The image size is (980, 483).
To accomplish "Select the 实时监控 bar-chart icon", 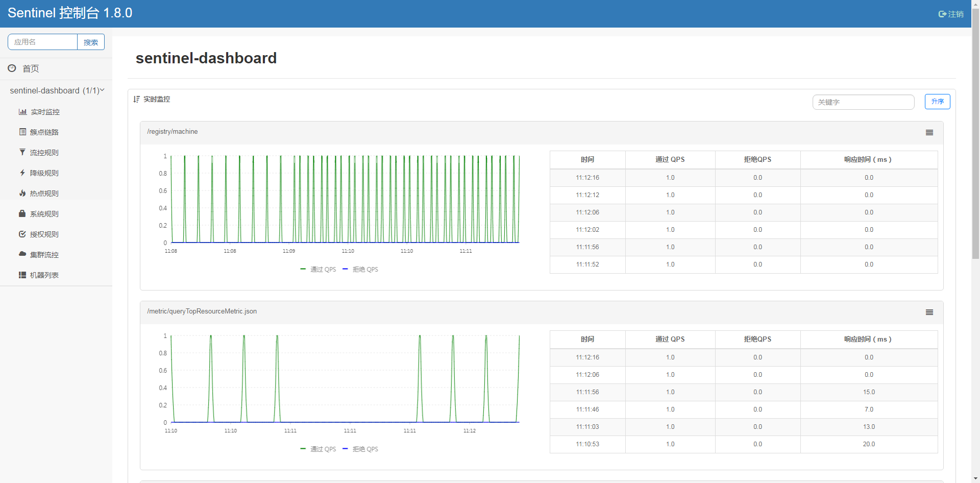I will point(22,111).
